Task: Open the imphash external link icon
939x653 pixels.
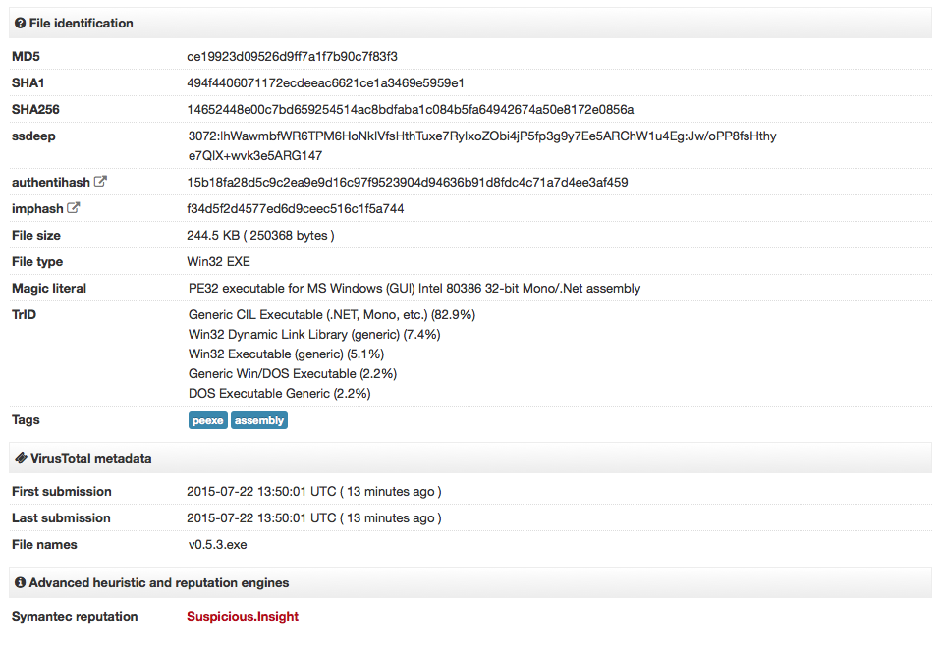Action: [x=73, y=208]
